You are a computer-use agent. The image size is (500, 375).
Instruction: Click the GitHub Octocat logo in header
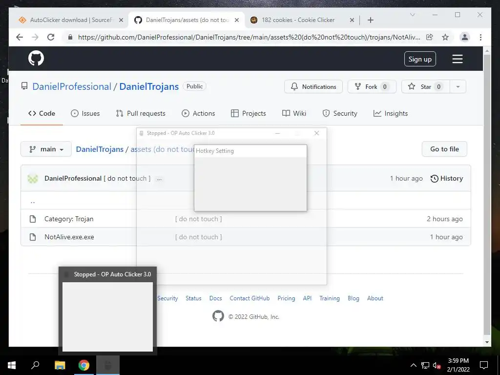coord(36,59)
